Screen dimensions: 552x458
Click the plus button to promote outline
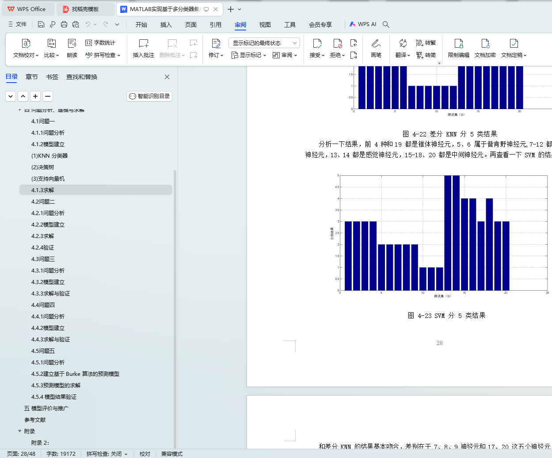pos(35,96)
